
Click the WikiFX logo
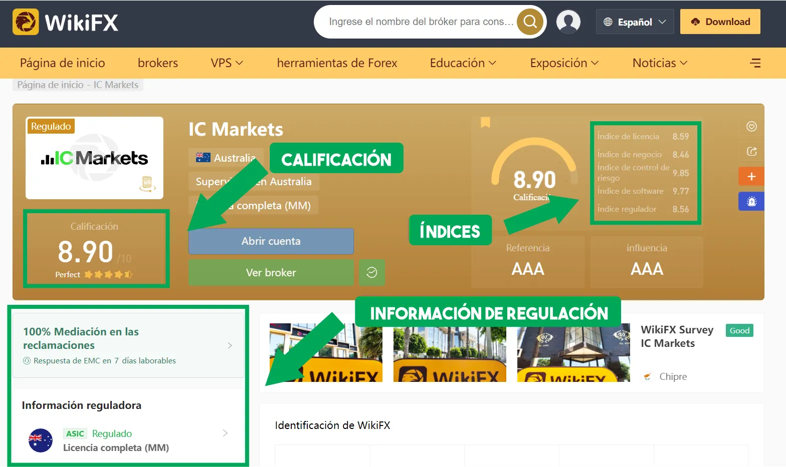[66, 23]
